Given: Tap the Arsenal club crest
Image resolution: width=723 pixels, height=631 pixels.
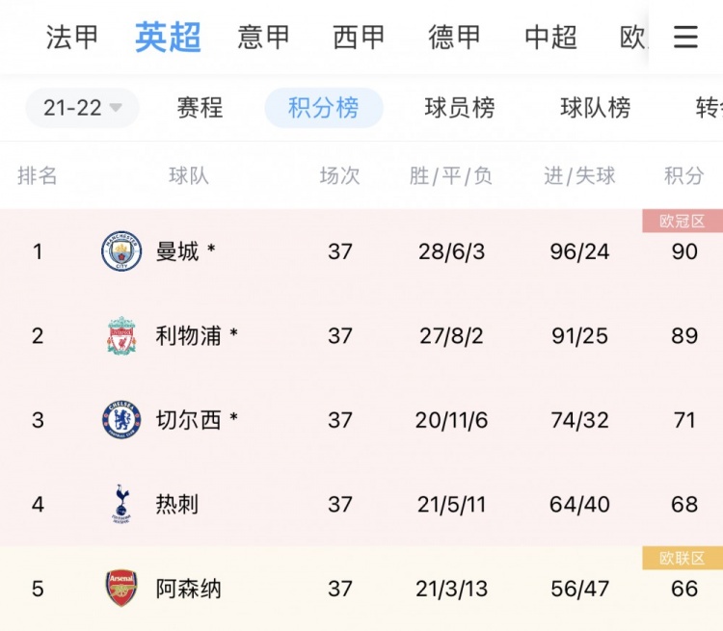Looking at the screenshot, I should click(121, 589).
